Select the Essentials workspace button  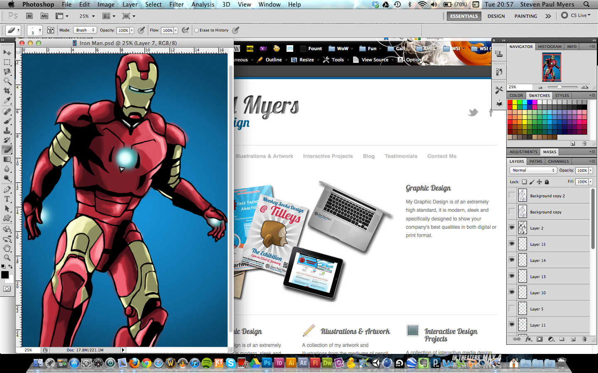tap(464, 16)
